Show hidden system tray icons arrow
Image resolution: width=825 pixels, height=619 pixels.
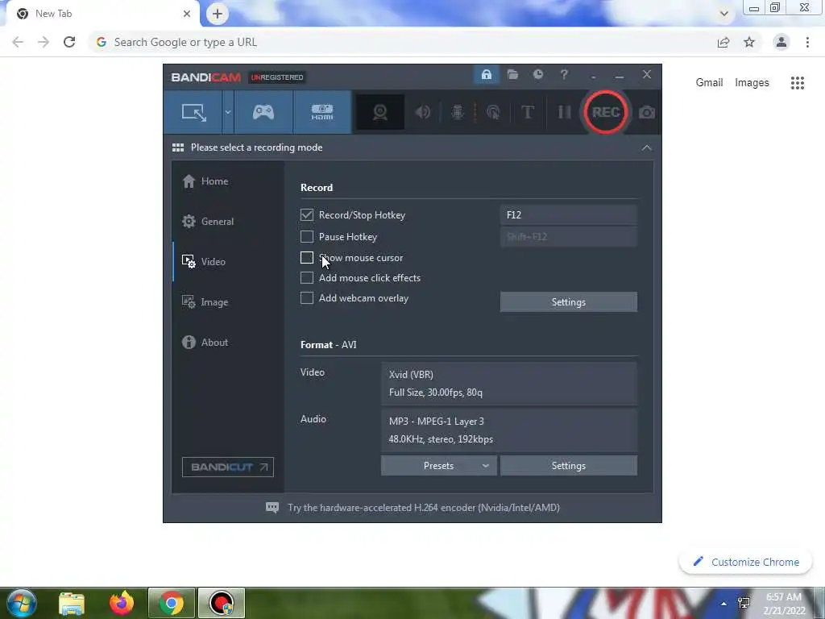[x=723, y=604]
